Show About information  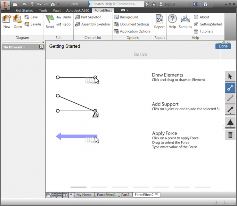coord(201,17)
